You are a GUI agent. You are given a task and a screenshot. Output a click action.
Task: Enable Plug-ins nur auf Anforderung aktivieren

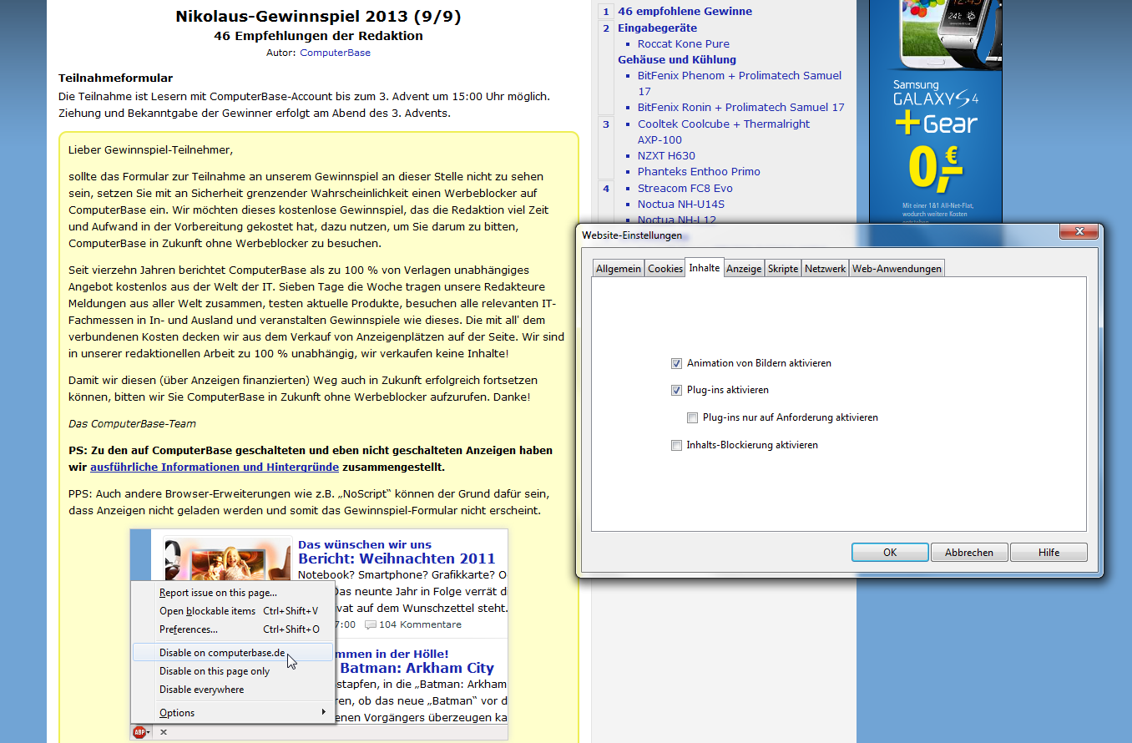[692, 417]
